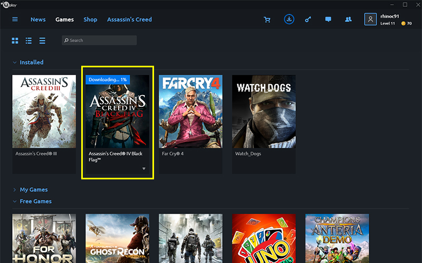Select the UNO demo tile
This screenshot has width=422, height=263.
coord(264,238)
